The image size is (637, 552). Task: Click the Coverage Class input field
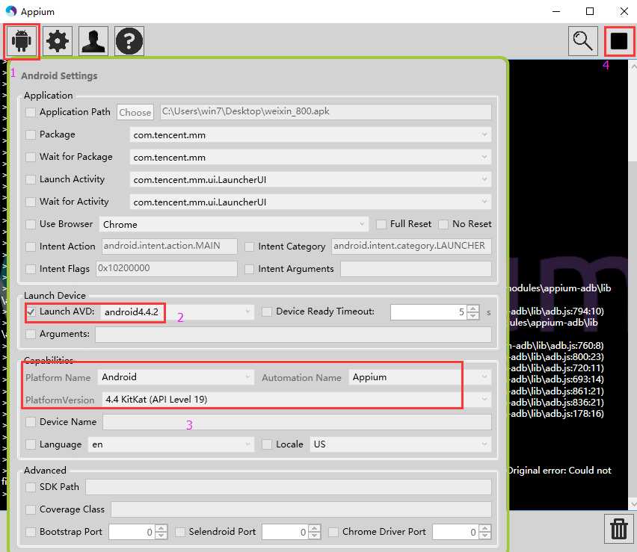(x=301, y=509)
